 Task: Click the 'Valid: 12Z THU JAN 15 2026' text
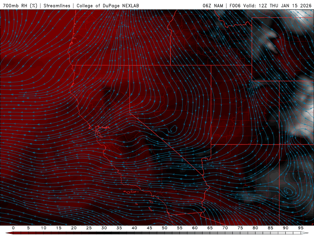point(277,5)
